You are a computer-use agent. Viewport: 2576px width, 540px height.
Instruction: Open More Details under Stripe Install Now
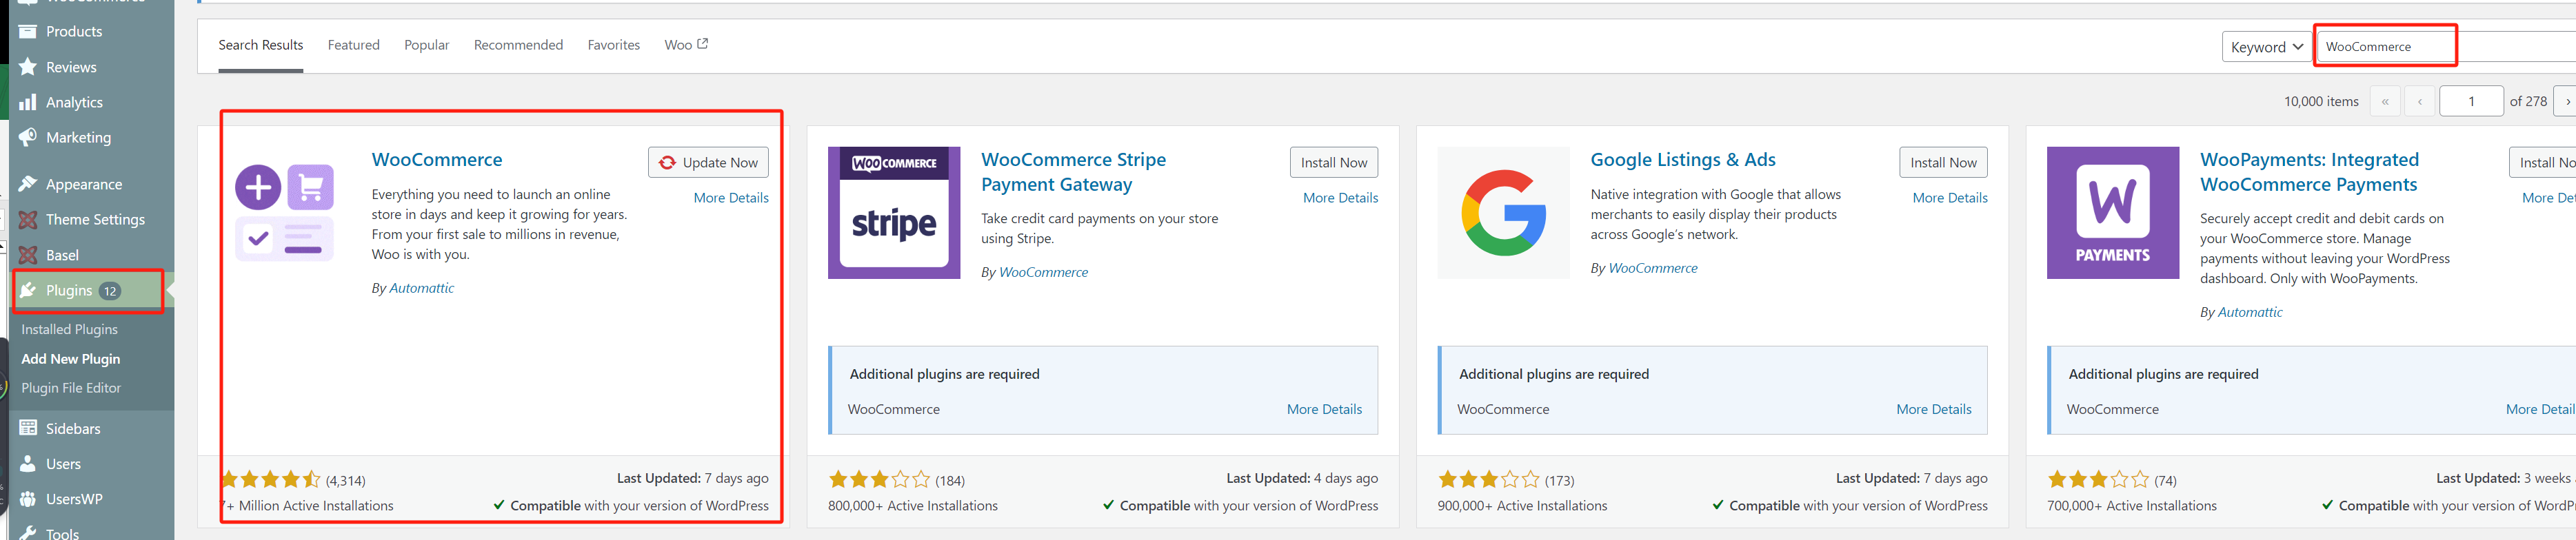[x=1340, y=198]
